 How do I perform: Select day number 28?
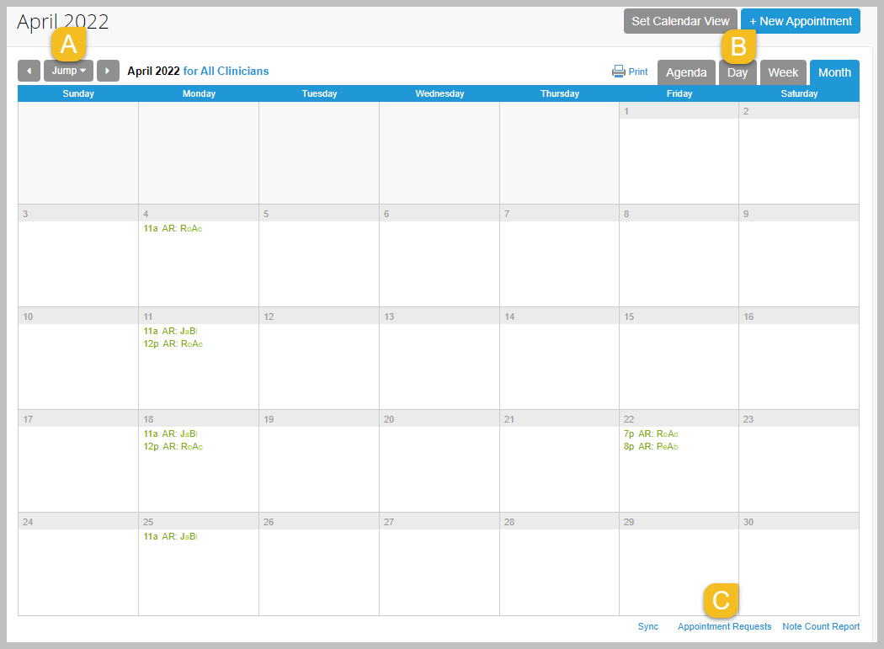coord(509,522)
